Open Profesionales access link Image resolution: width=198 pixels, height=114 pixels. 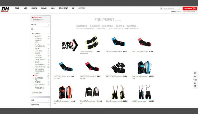(x=192, y=12)
